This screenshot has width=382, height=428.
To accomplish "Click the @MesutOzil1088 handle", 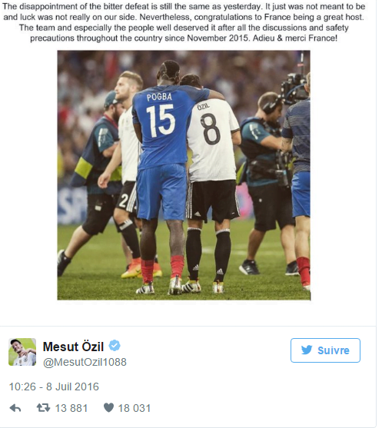I will point(85,362).
